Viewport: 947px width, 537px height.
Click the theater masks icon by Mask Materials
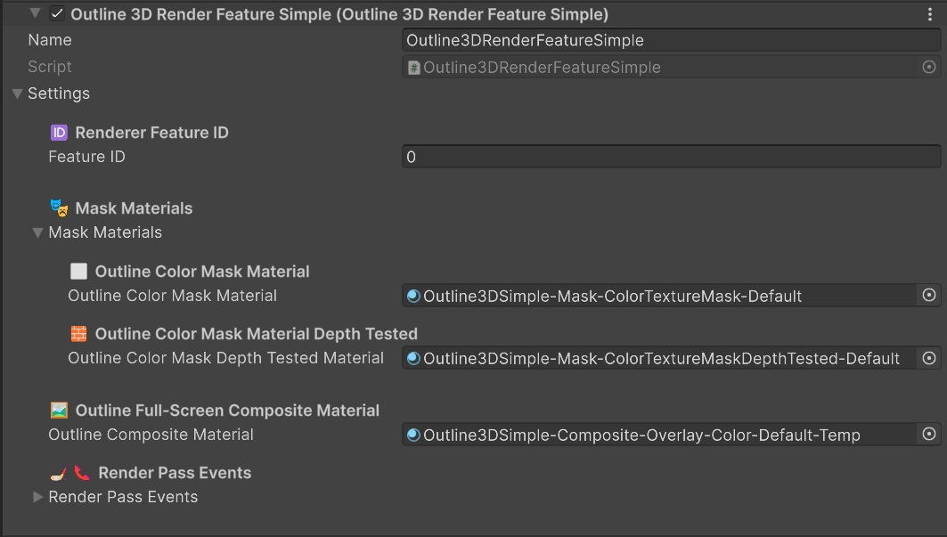pyautogui.click(x=59, y=208)
